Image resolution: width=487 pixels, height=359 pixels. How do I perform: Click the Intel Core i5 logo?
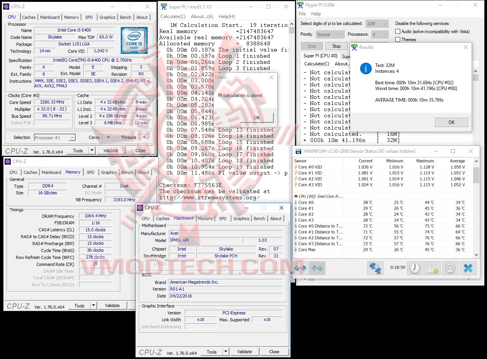[x=134, y=40]
